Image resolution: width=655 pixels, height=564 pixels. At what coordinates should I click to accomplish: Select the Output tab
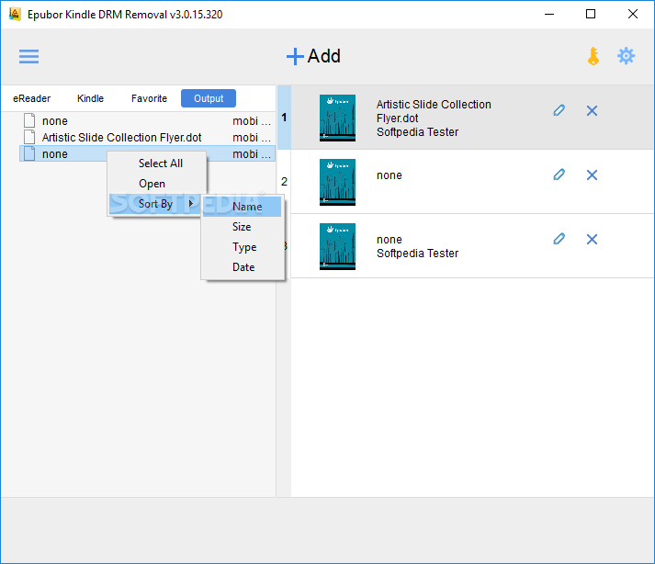point(209,98)
